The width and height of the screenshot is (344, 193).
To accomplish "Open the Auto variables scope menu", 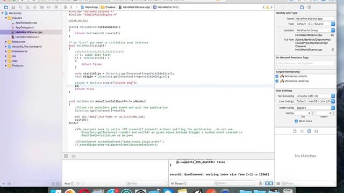I will click(x=69, y=183).
